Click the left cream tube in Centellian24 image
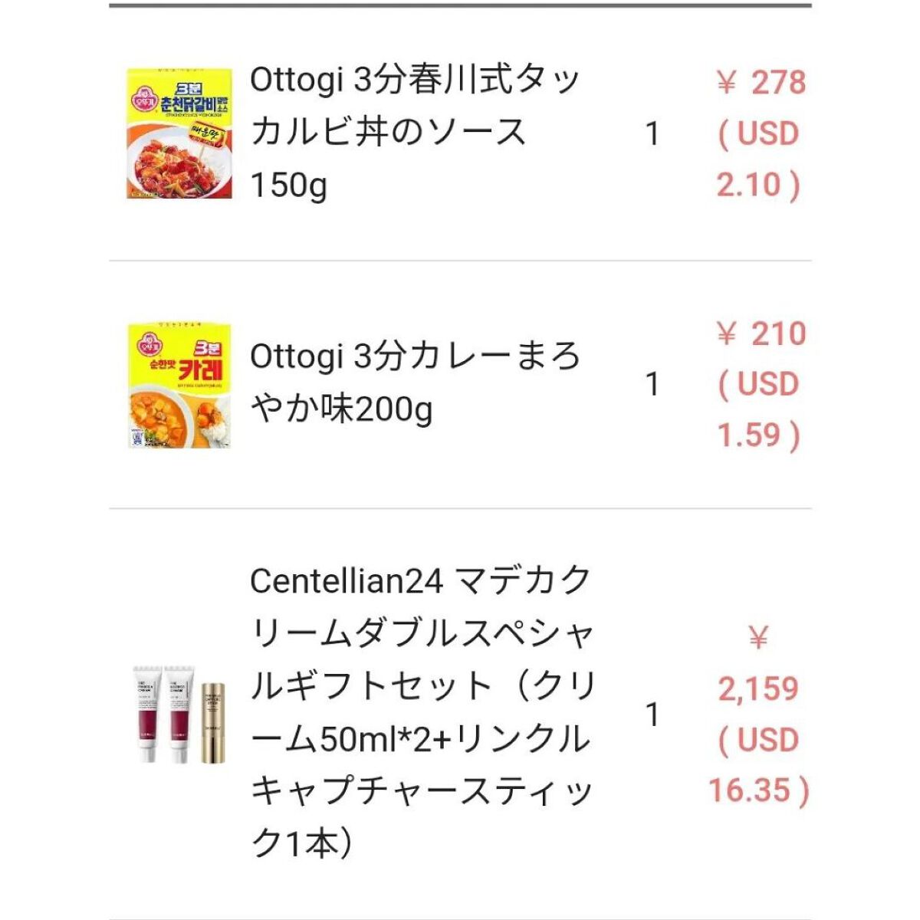 (149, 715)
